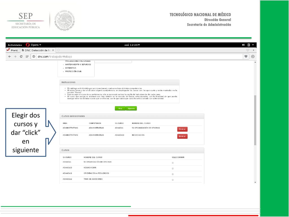Click the COMPETENCIA cell ADMINISTRATIVAS in the ADMADM10 row
The height and width of the screenshot is (217, 289).
point(97,135)
